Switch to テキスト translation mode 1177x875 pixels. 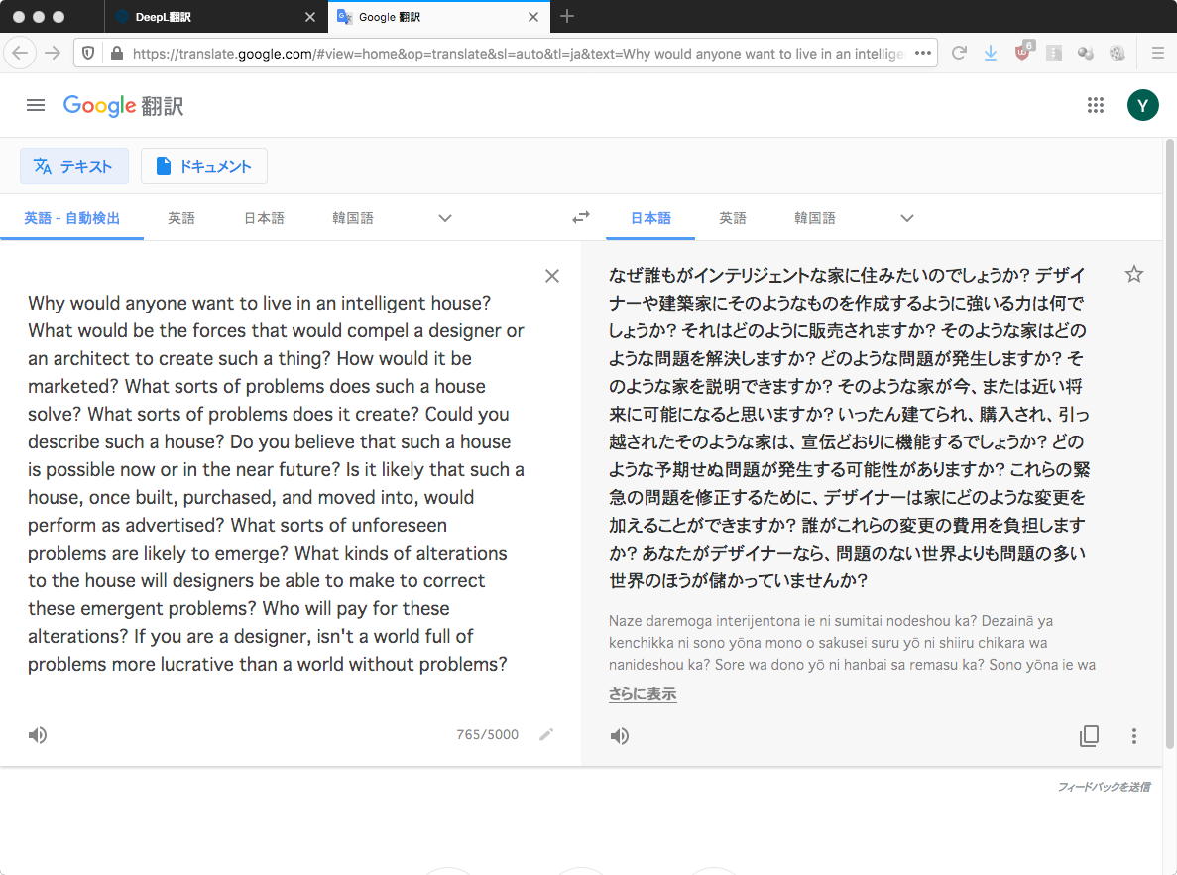pos(73,166)
